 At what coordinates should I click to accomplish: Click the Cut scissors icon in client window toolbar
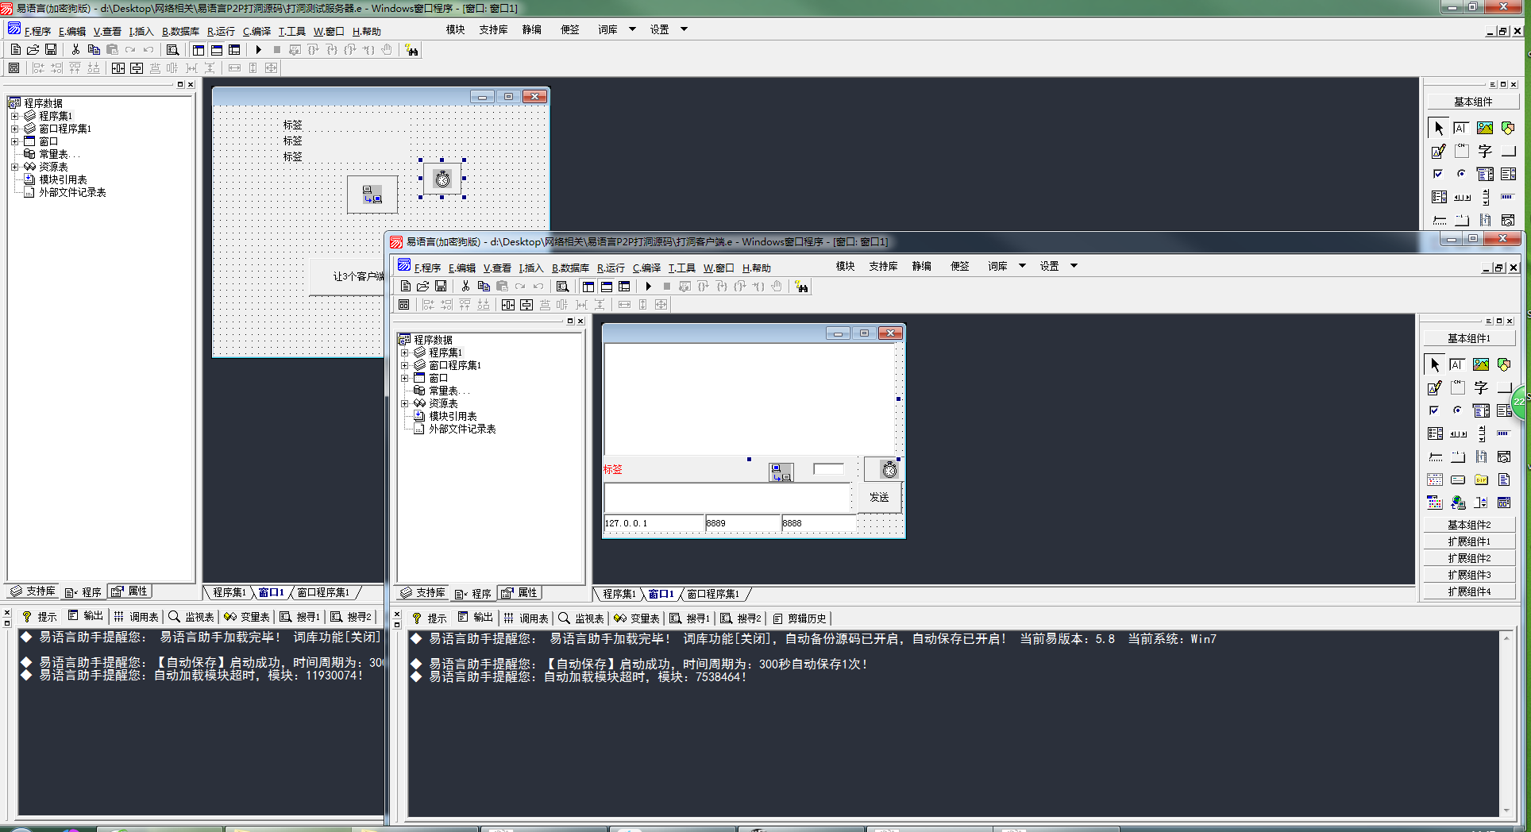pyautogui.click(x=465, y=287)
